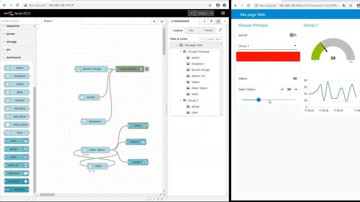Open sidebar tabs dropdown arrow
Screen dimensions: 360x202
click(x=225, y=21)
